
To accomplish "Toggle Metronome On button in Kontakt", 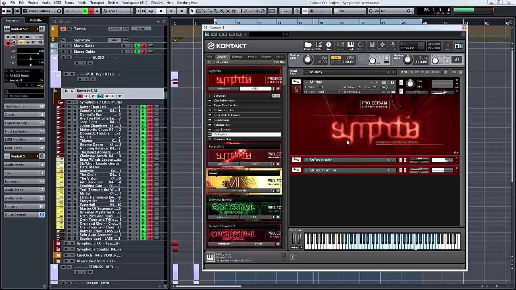I will pos(386,58).
